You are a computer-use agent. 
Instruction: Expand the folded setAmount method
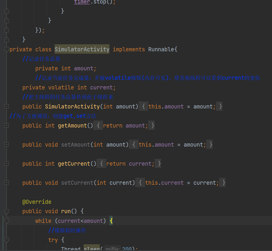(x=6, y=145)
